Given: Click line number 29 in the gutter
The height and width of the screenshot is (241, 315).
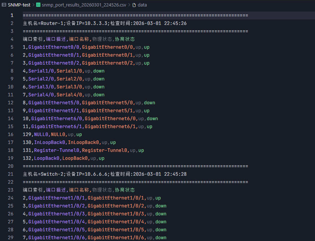Looking at the screenshot, I should 10,238.
